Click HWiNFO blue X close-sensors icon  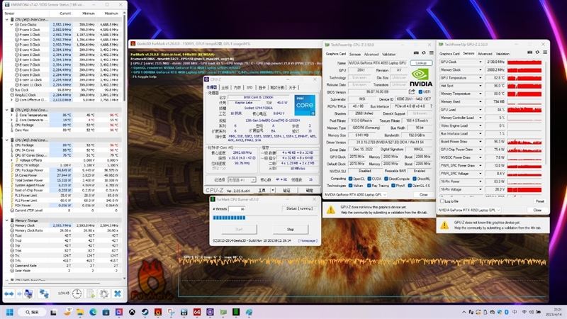[118, 293]
